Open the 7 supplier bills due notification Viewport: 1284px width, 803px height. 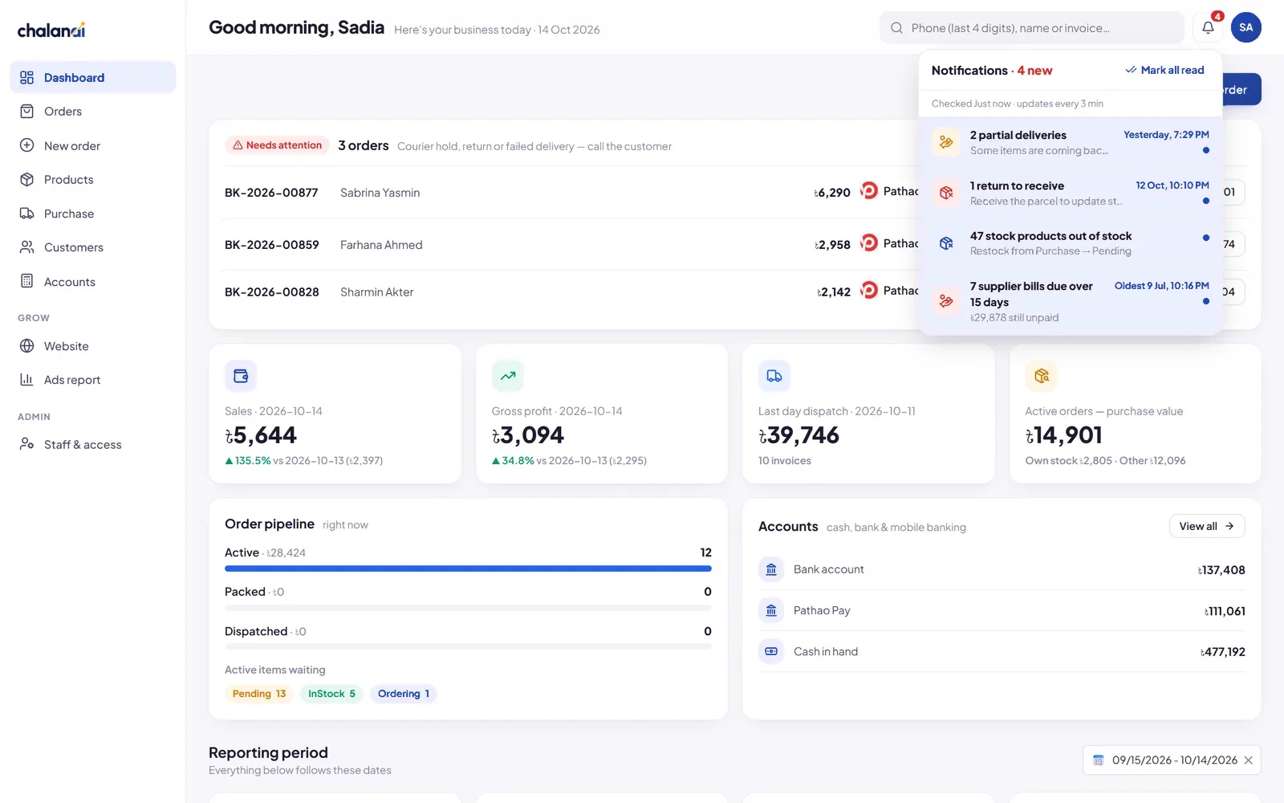pyautogui.click(x=1071, y=301)
